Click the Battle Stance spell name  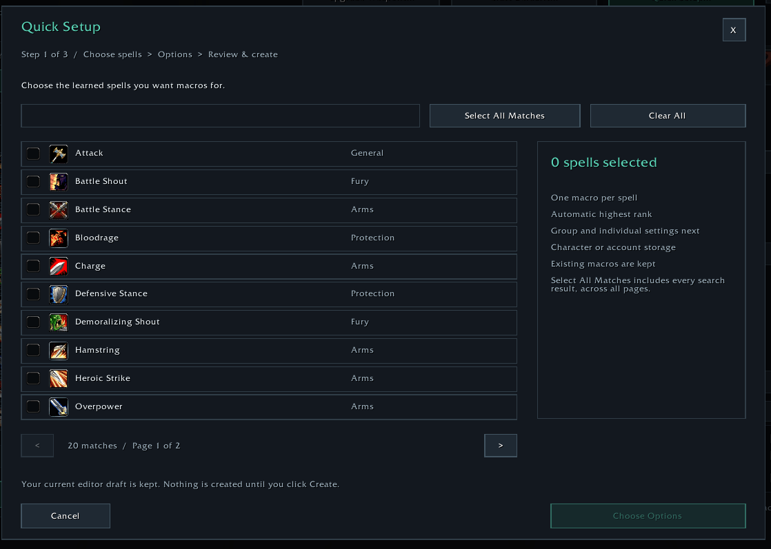103,209
